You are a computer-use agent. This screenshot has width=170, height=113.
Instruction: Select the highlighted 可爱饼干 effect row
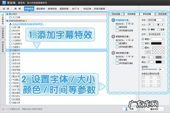point(56,50)
